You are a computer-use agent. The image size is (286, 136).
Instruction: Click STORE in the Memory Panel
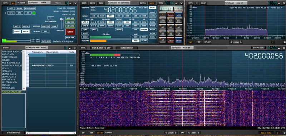coord(6,48)
